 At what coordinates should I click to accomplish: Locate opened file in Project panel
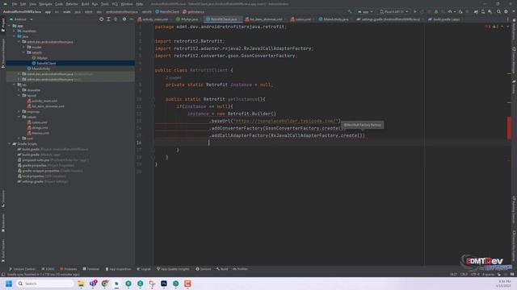point(101,19)
